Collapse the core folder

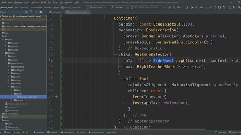[x=3, y=40]
